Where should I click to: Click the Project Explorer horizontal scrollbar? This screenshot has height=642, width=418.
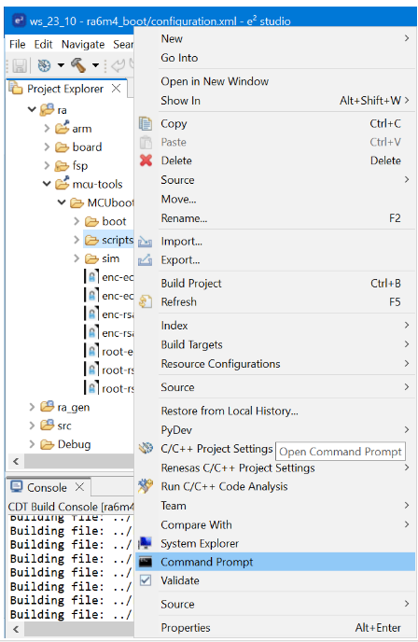click(x=78, y=461)
